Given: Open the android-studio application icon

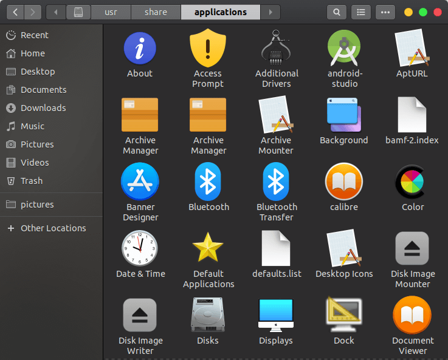Looking at the screenshot, I should point(344,49).
